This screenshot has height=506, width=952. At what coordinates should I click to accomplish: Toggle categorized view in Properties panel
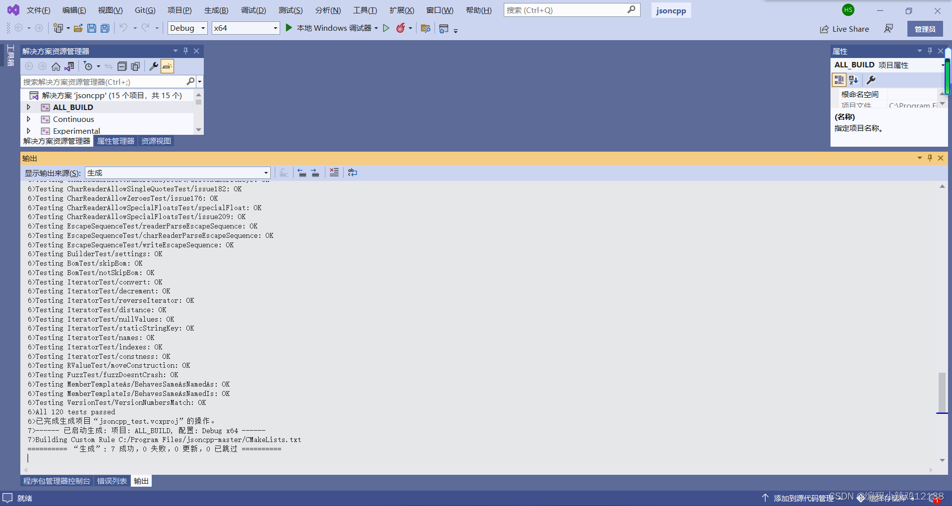point(839,80)
